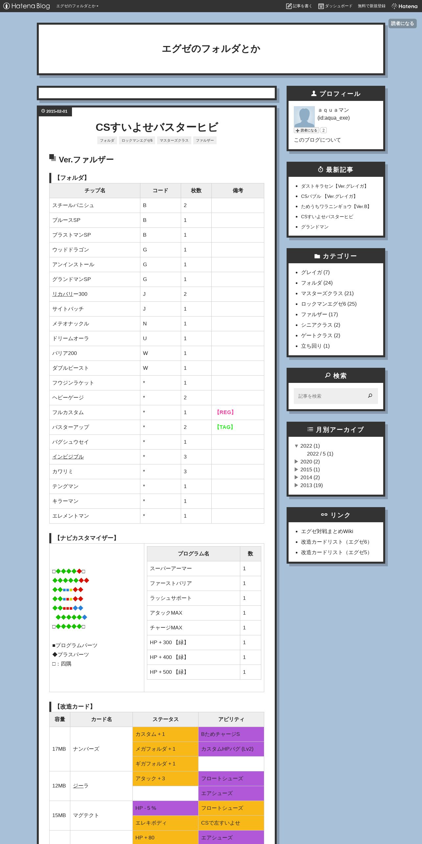Click the pink【REG】cell text
The height and width of the screenshot is (844, 422).
click(225, 412)
